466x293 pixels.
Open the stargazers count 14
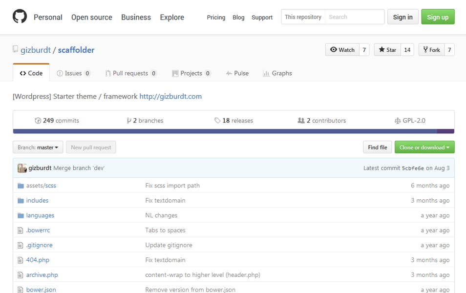coord(407,50)
